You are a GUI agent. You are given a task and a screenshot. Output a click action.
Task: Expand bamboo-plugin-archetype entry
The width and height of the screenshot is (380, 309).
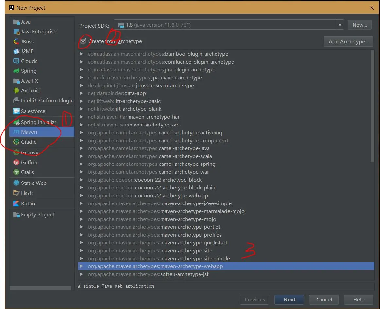pos(81,54)
